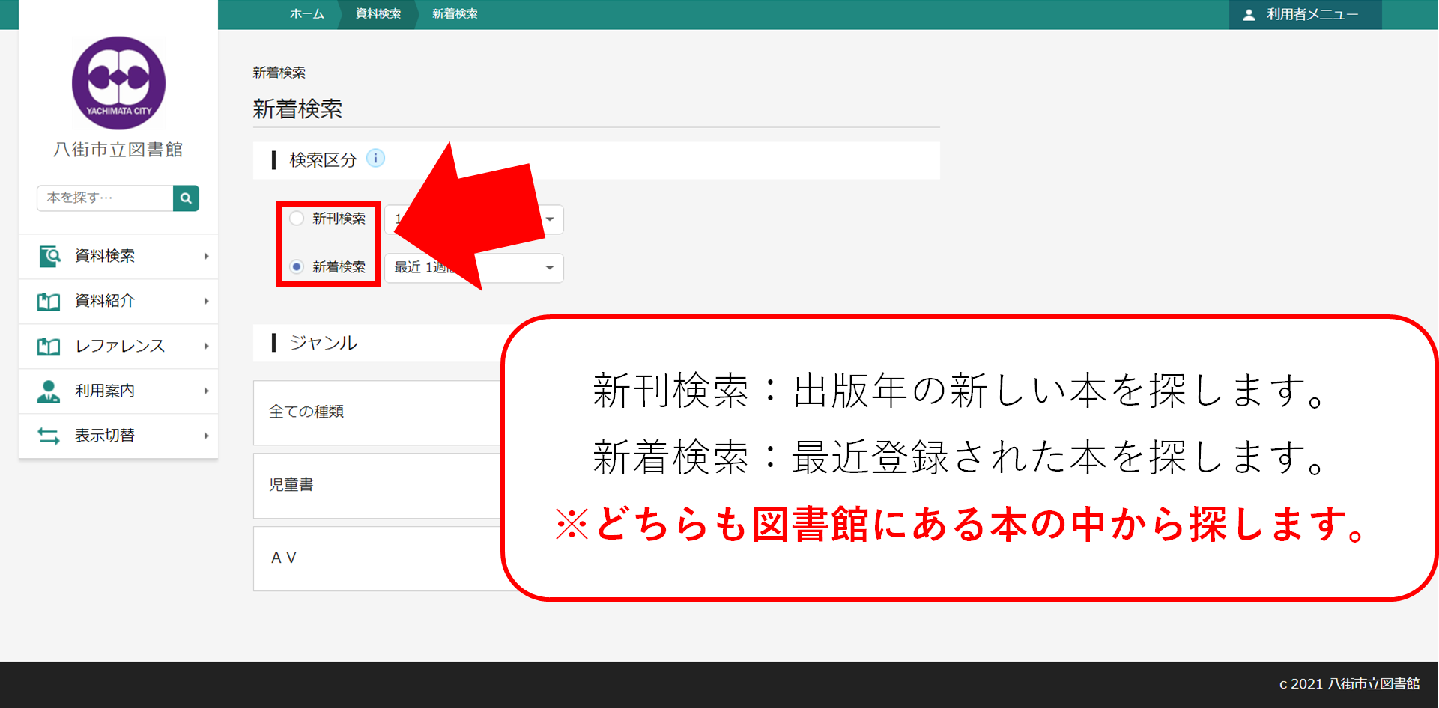Open 資料検索 in the breadcrumb bar
The width and height of the screenshot is (1439, 708).
[378, 14]
